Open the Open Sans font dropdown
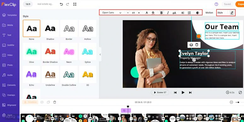Image resolution: width=244 pixels, height=122 pixels. tap(112, 13)
